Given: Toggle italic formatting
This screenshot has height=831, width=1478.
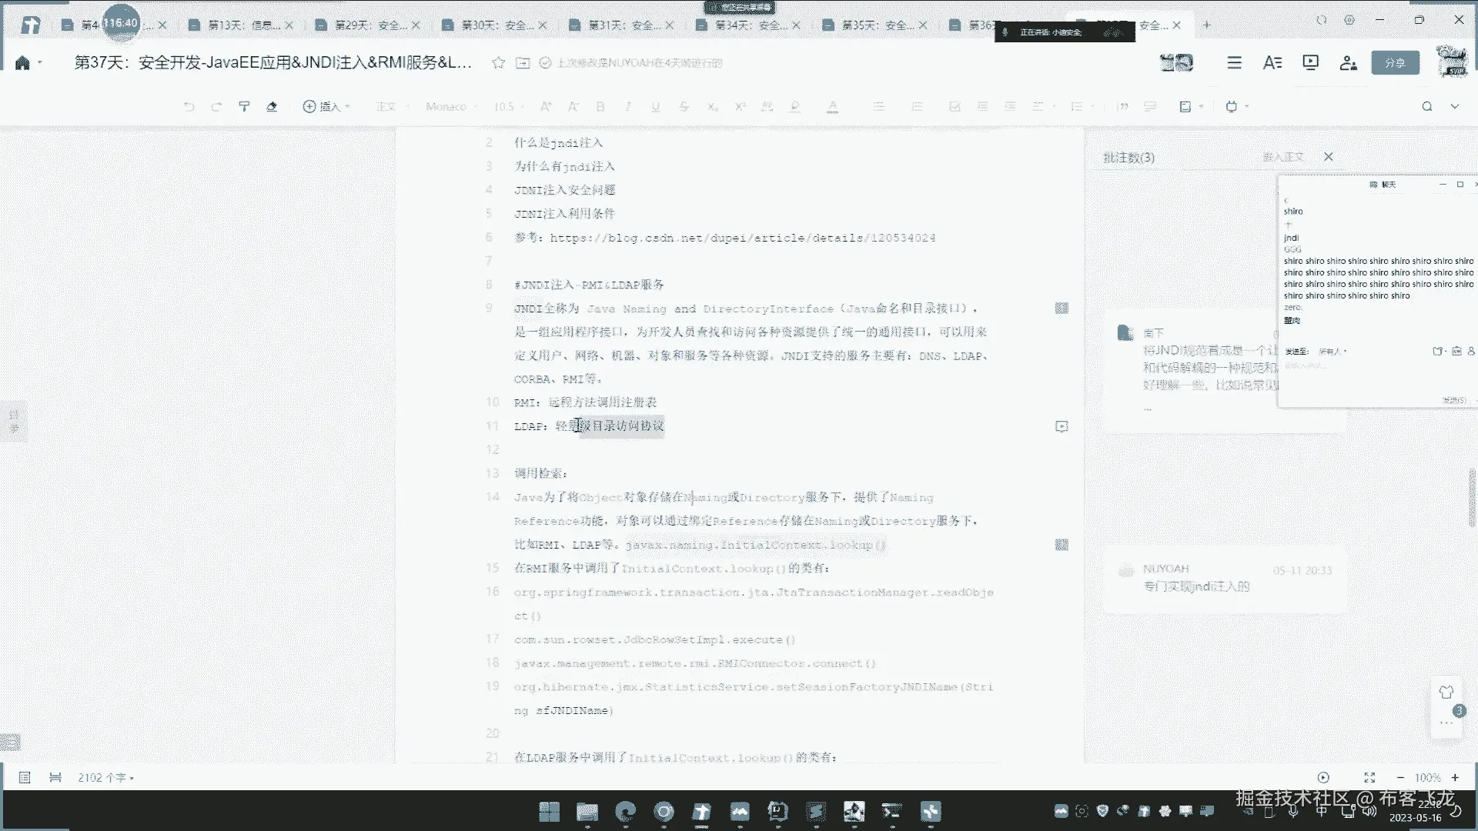Looking at the screenshot, I should click(628, 107).
